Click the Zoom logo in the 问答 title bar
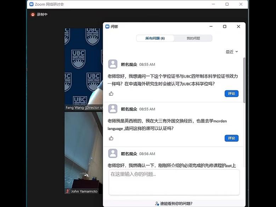Screen dimensions: 276x207 (x=107, y=27)
